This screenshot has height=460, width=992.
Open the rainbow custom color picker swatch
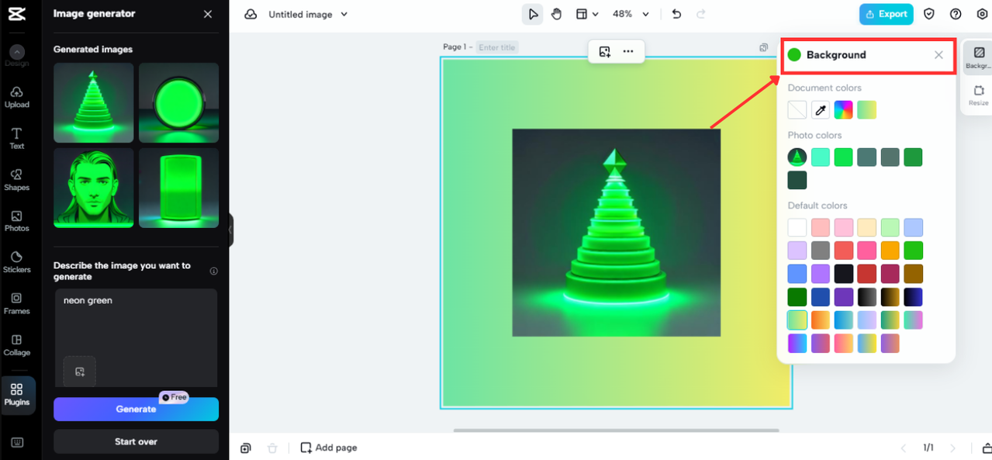(x=844, y=110)
